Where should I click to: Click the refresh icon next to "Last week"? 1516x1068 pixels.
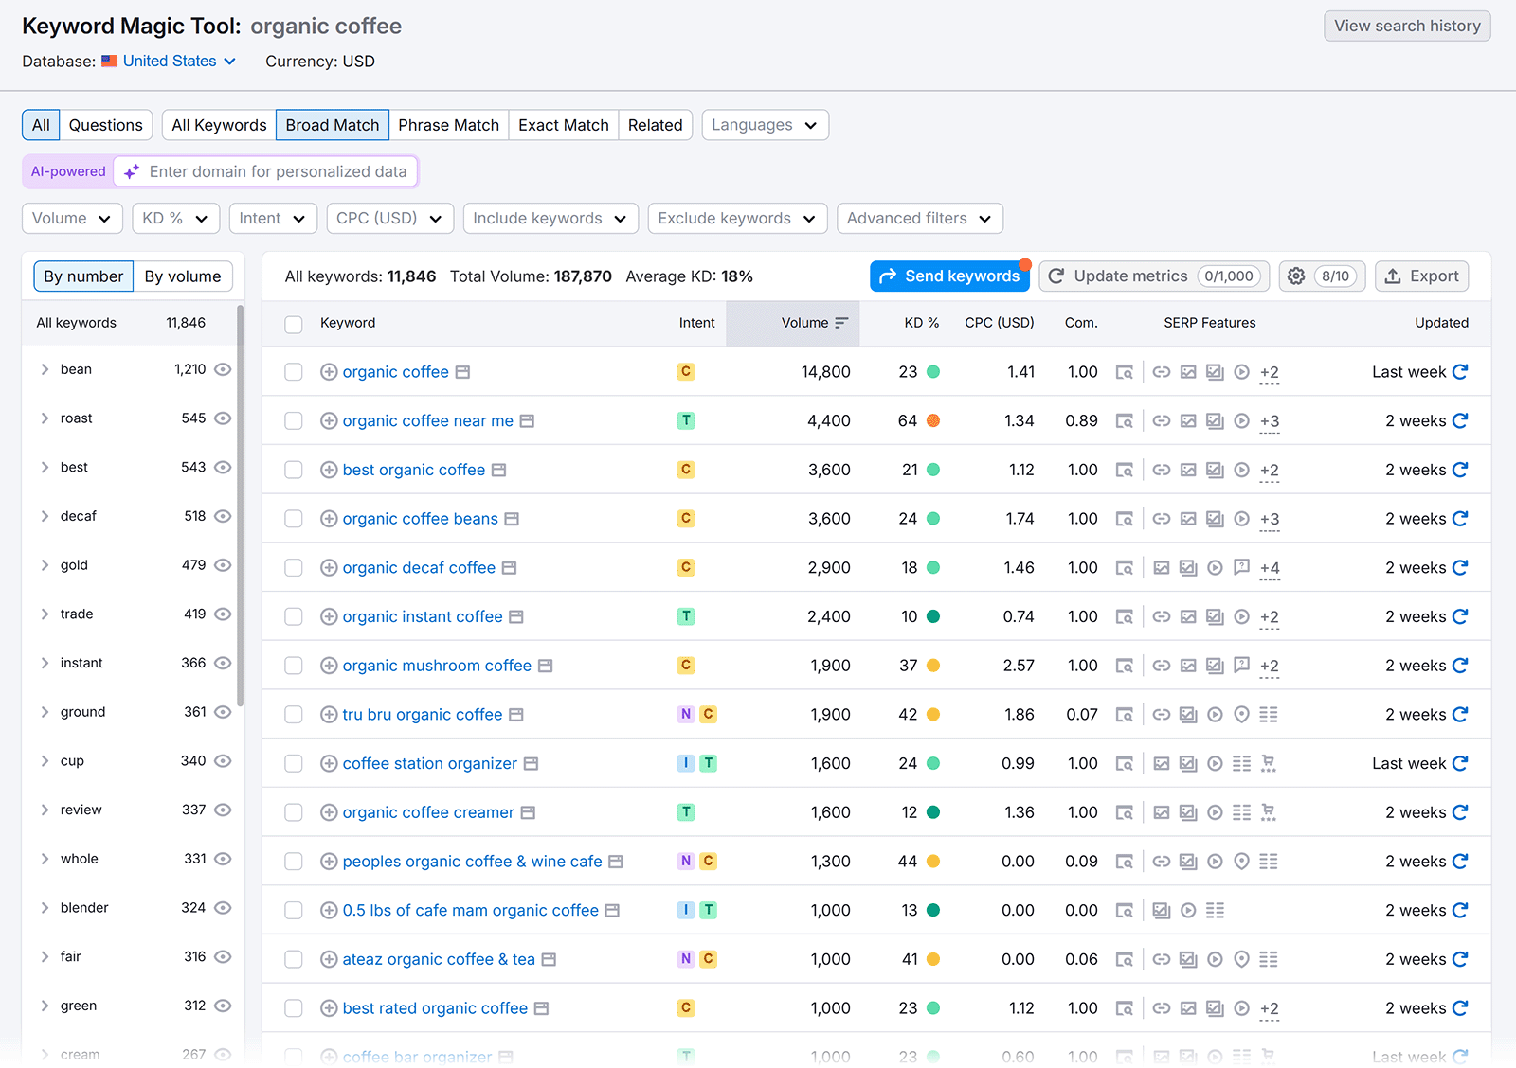(x=1462, y=371)
